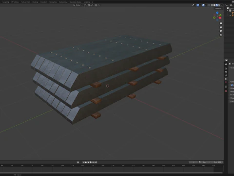Open the World properties tab
The height and width of the screenshot is (176, 234).
coord(226,83)
